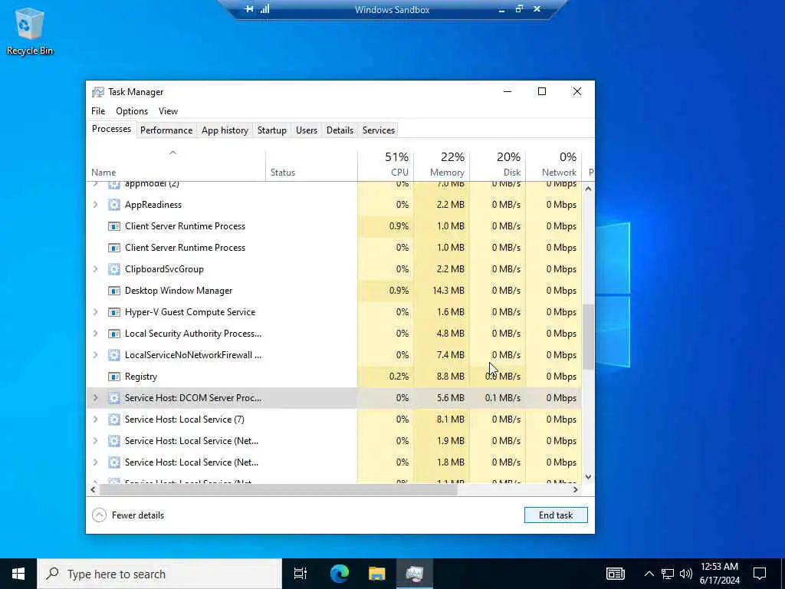Switch to the Users tab
Image resolution: width=785 pixels, height=589 pixels.
(307, 130)
